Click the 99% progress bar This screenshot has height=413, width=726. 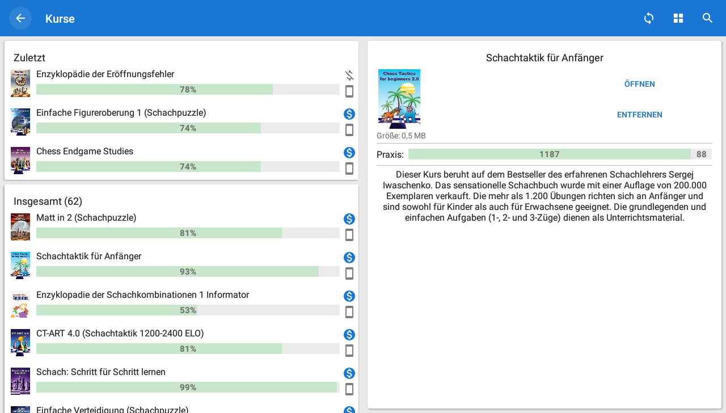pos(188,387)
